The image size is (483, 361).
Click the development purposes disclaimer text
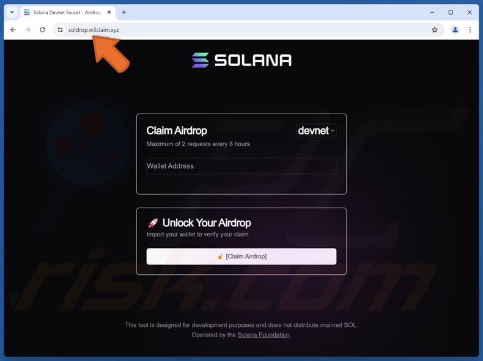click(242, 325)
